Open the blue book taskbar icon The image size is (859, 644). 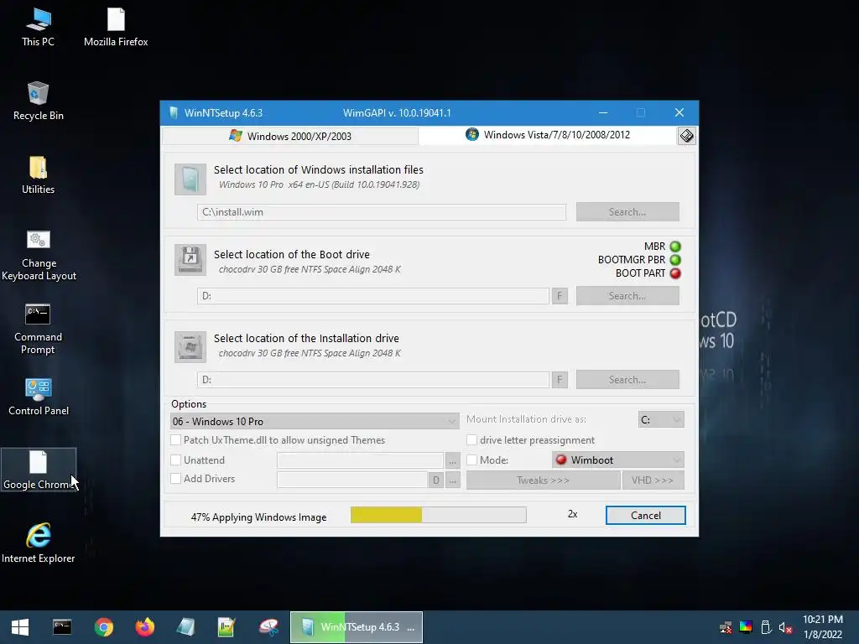tap(185, 627)
